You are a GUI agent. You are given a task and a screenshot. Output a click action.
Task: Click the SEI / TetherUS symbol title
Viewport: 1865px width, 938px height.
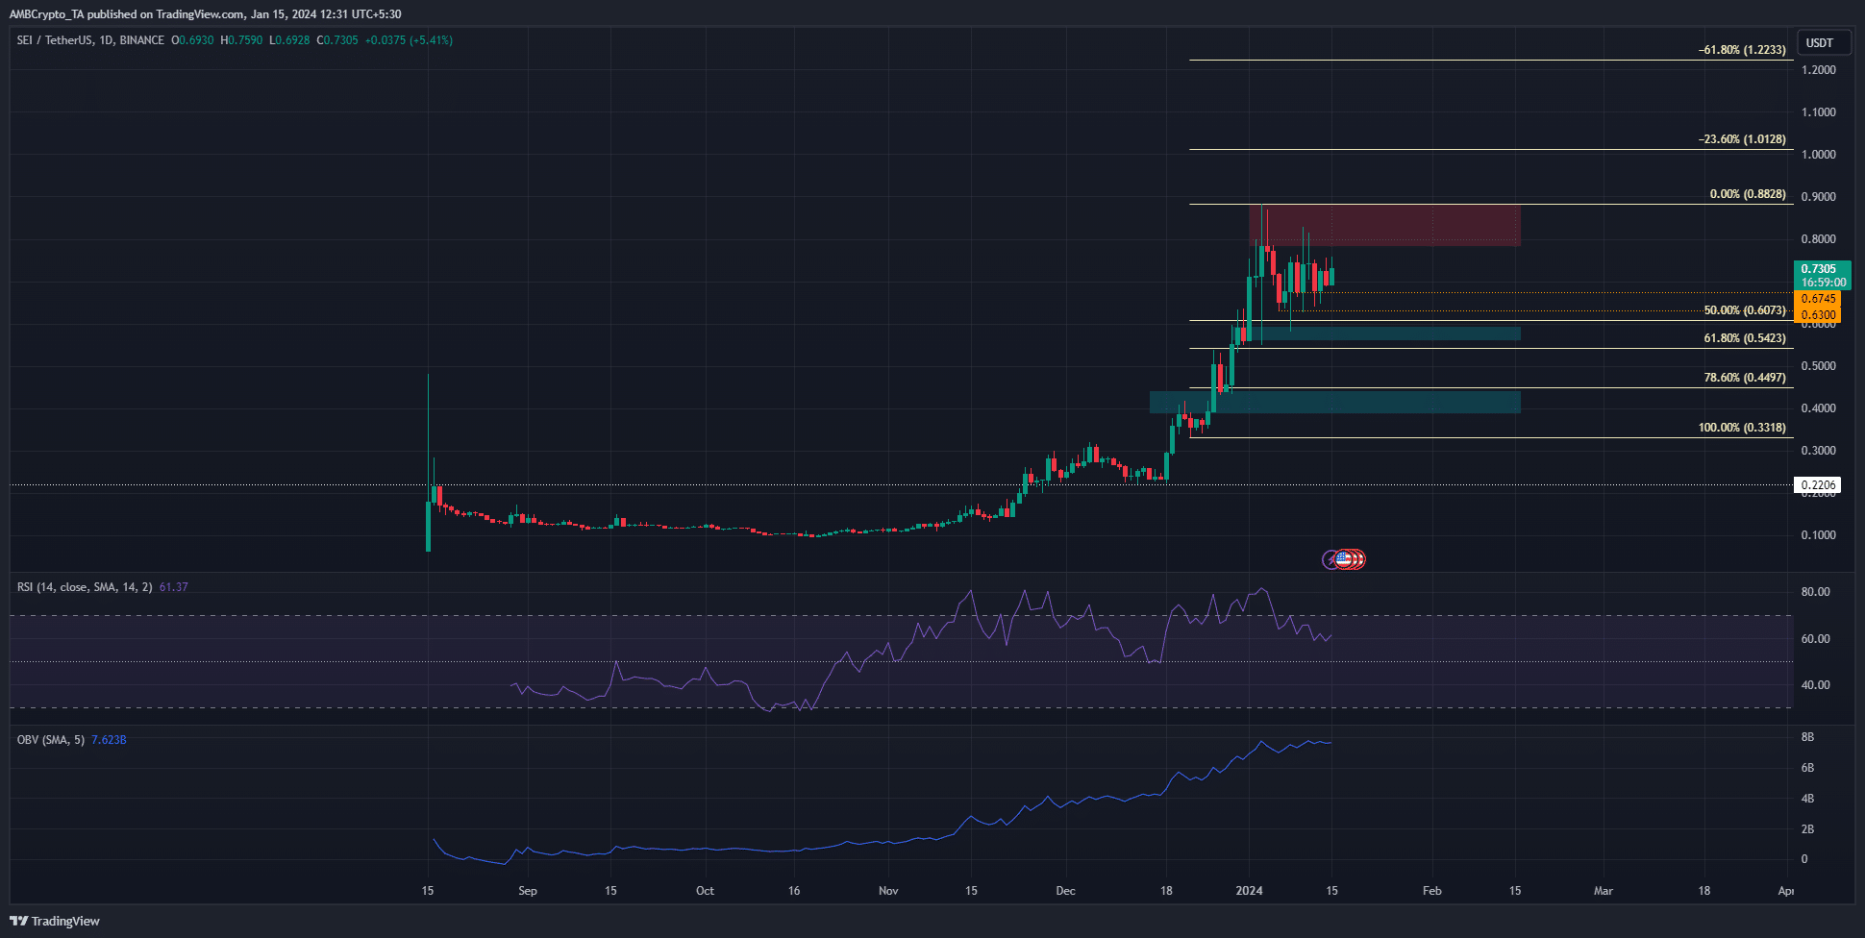[90, 40]
